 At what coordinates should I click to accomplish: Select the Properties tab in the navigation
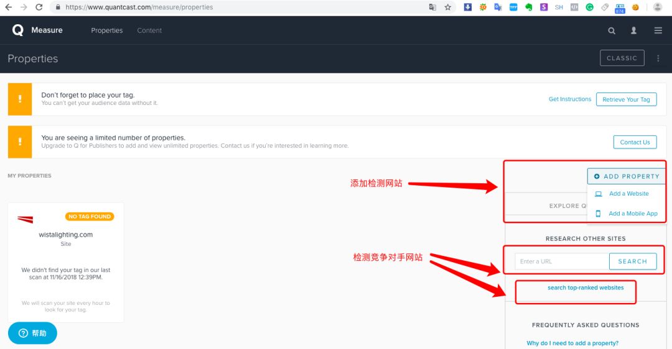pyautogui.click(x=107, y=30)
